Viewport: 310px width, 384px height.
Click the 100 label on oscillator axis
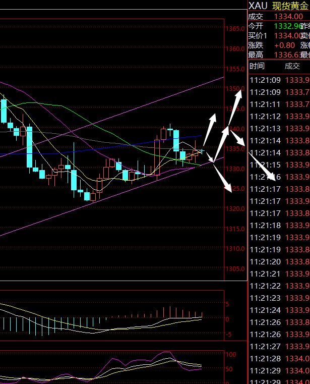(231, 355)
